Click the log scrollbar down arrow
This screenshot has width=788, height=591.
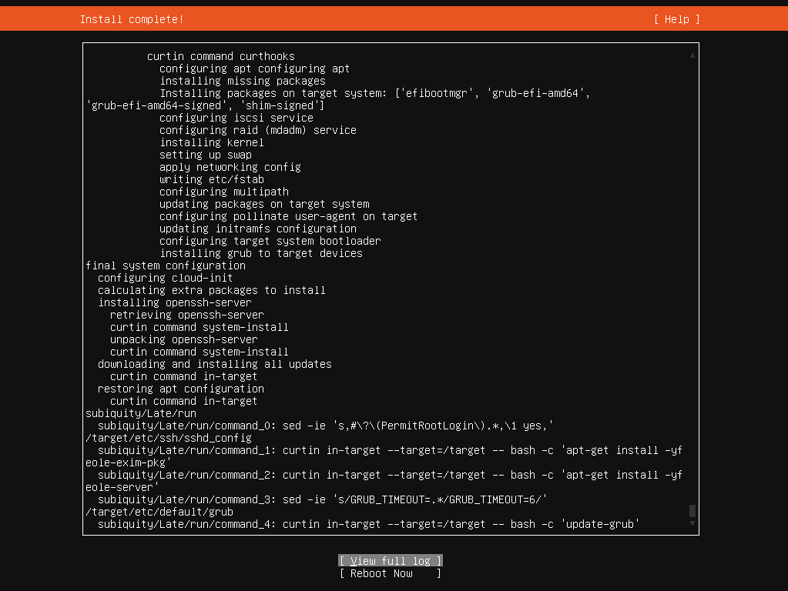coord(692,523)
